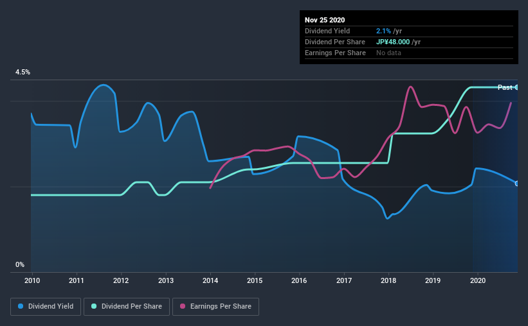Screen dimensions: 528x326
Task: Click the JP¥48.000 Dividend Per Share value
Action: [393, 42]
